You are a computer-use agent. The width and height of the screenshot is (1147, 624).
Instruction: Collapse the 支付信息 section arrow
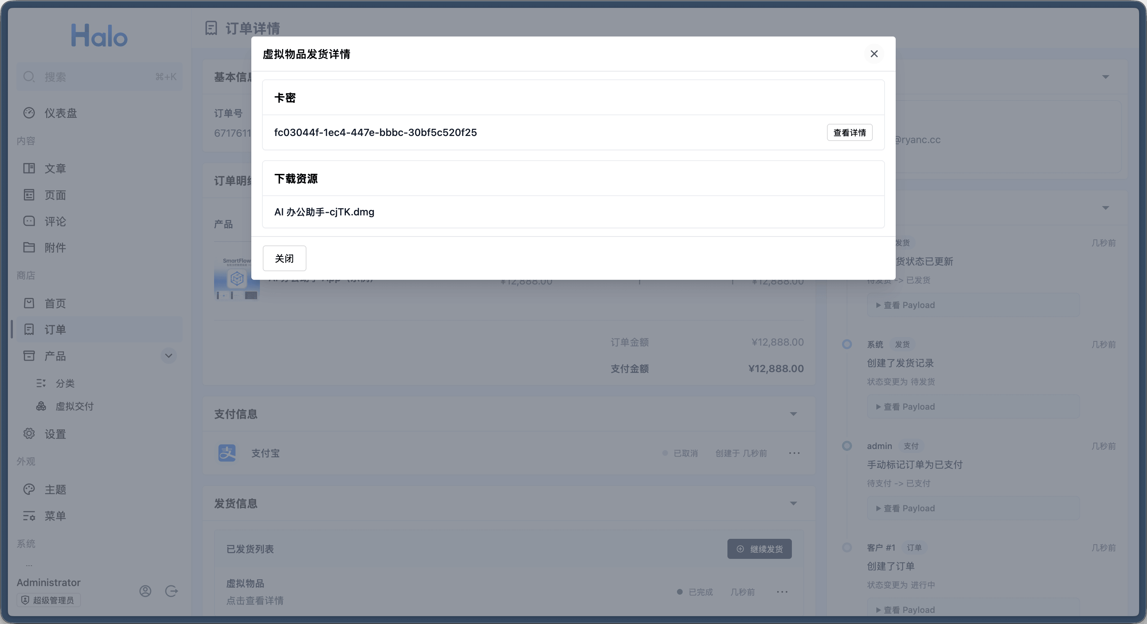pyautogui.click(x=793, y=414)
